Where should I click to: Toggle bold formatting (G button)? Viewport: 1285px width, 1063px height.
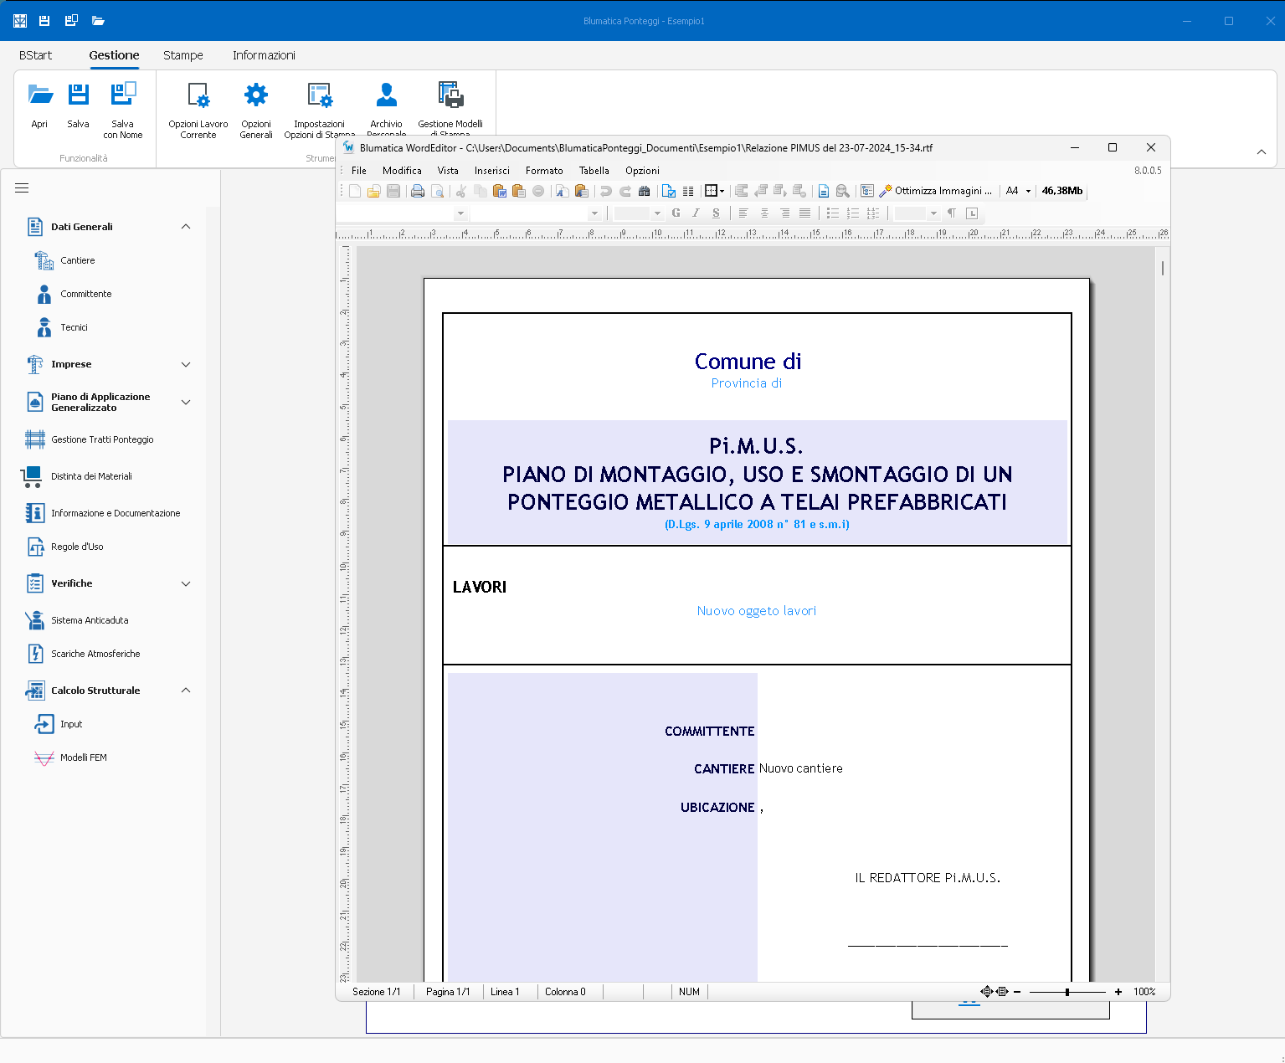click(676, 213)
